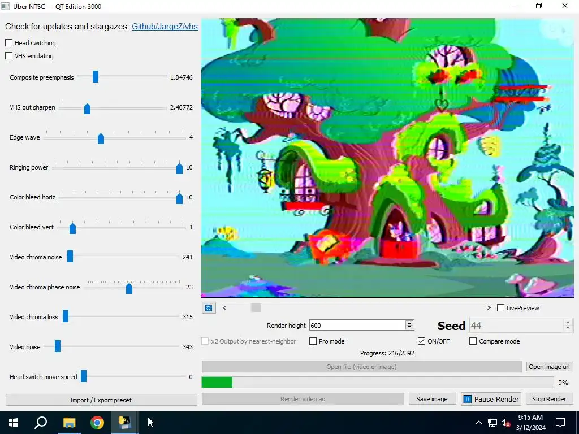579x434 pixels.
Task: Click the Video chroma noise value 241
Action: 188,257
